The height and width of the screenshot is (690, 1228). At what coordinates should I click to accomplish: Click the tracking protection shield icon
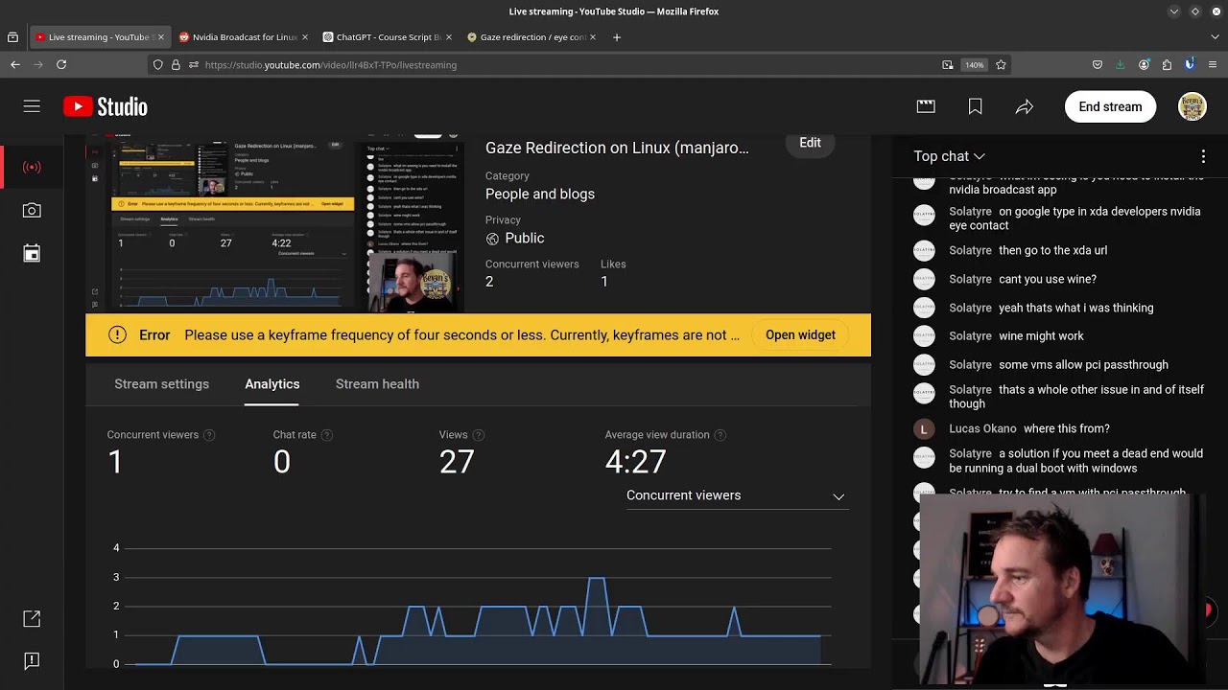(x=158, y=64)
